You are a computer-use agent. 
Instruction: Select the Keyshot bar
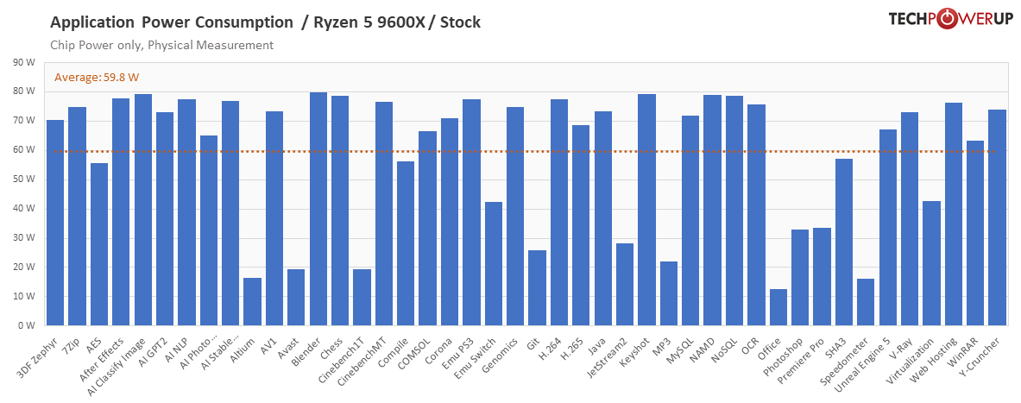[x=646, y=210]
